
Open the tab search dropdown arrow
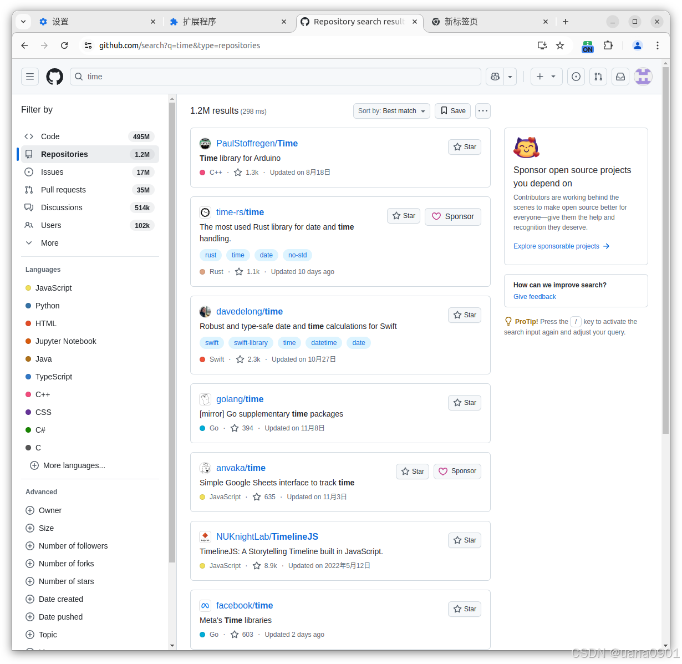tap(23, 22)
